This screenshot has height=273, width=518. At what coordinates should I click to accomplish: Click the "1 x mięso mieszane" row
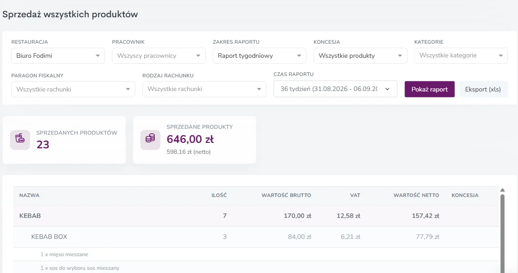(x=256, y=254)
